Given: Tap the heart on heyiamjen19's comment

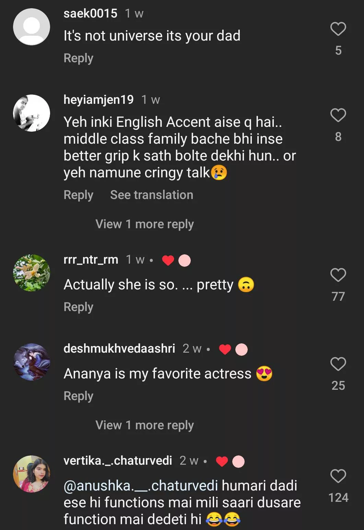Looking at the screenshot, I should (338, 115).
